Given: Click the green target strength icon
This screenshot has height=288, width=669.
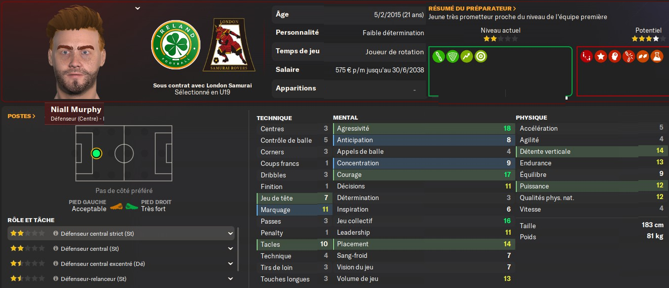Looking at the screenshot, I should pyautogui.click(x=481, y=56).
